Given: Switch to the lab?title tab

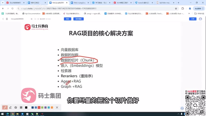Looking at the screenshot, I should pyautogui.click(x=165, y=3).
